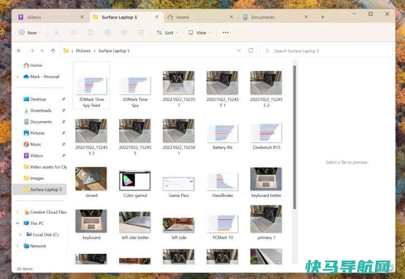Open Downloads in quick access
Image resolution: width=405 pixels, height=279 pixels.
37,110
